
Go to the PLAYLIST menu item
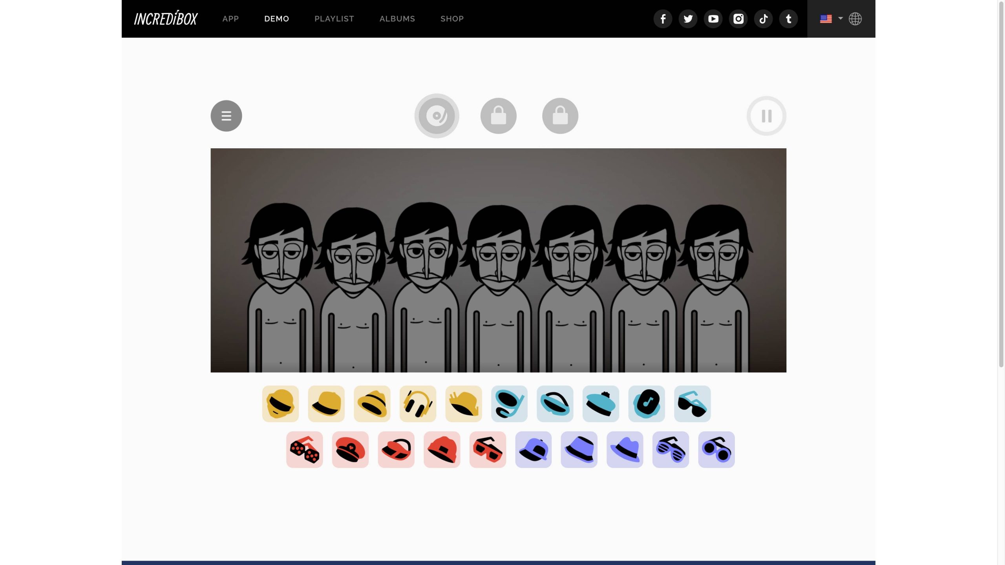coord(334,18)
